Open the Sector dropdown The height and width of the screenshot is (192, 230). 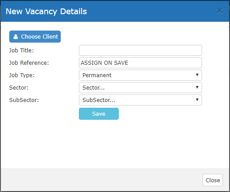click(140, 88)
